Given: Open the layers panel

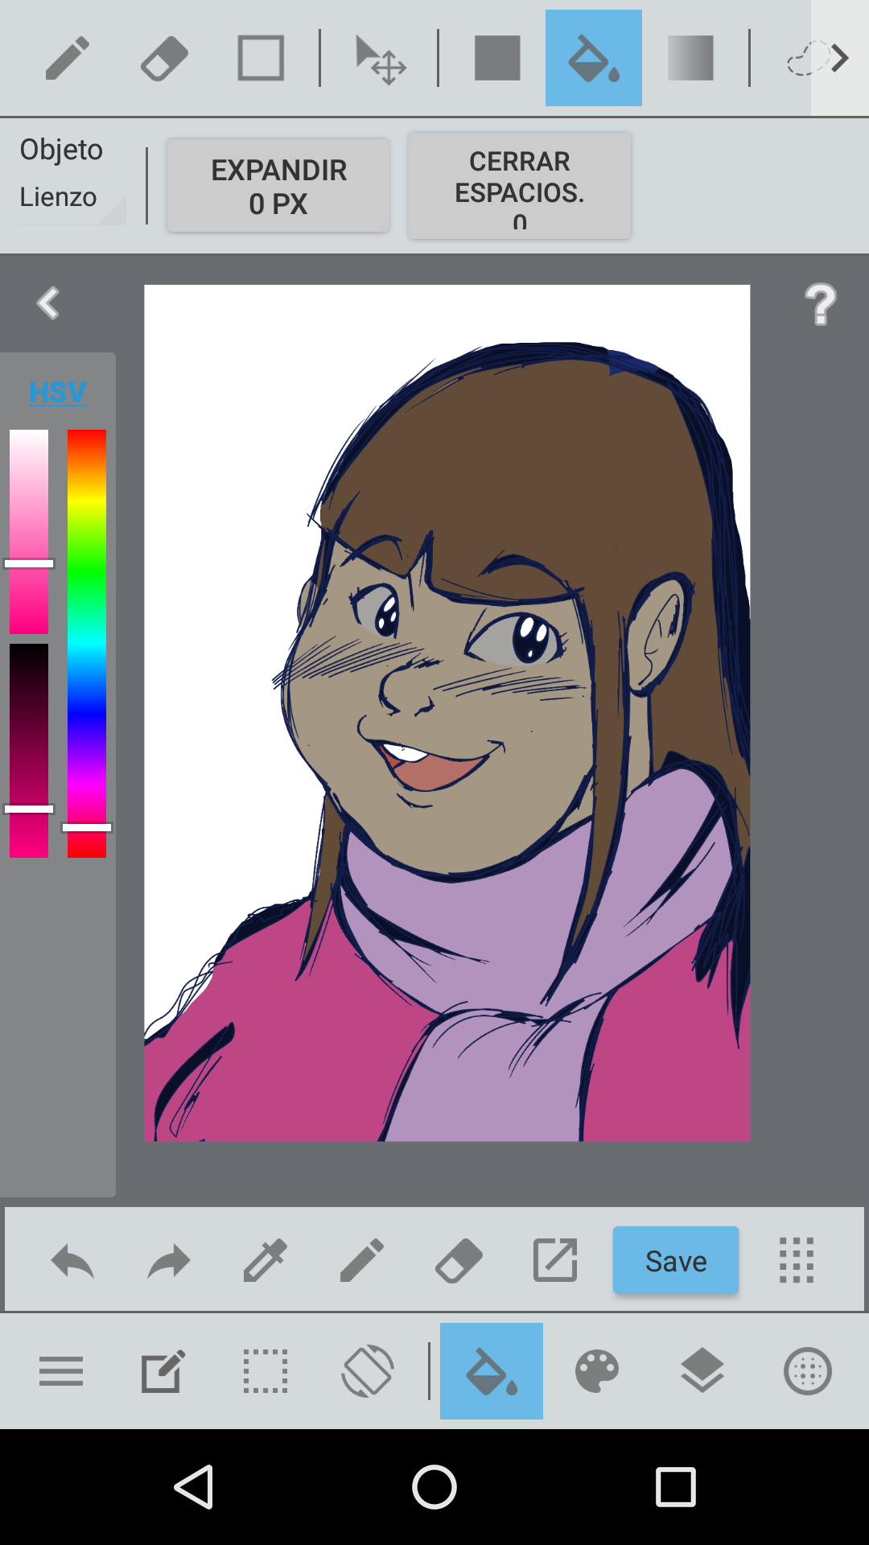Looking at the screenshot, I should [702, 1371].
